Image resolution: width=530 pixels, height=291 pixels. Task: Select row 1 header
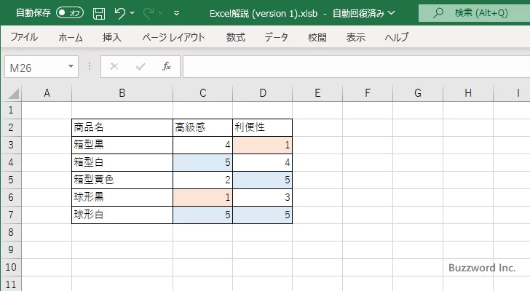pos(11,110)
